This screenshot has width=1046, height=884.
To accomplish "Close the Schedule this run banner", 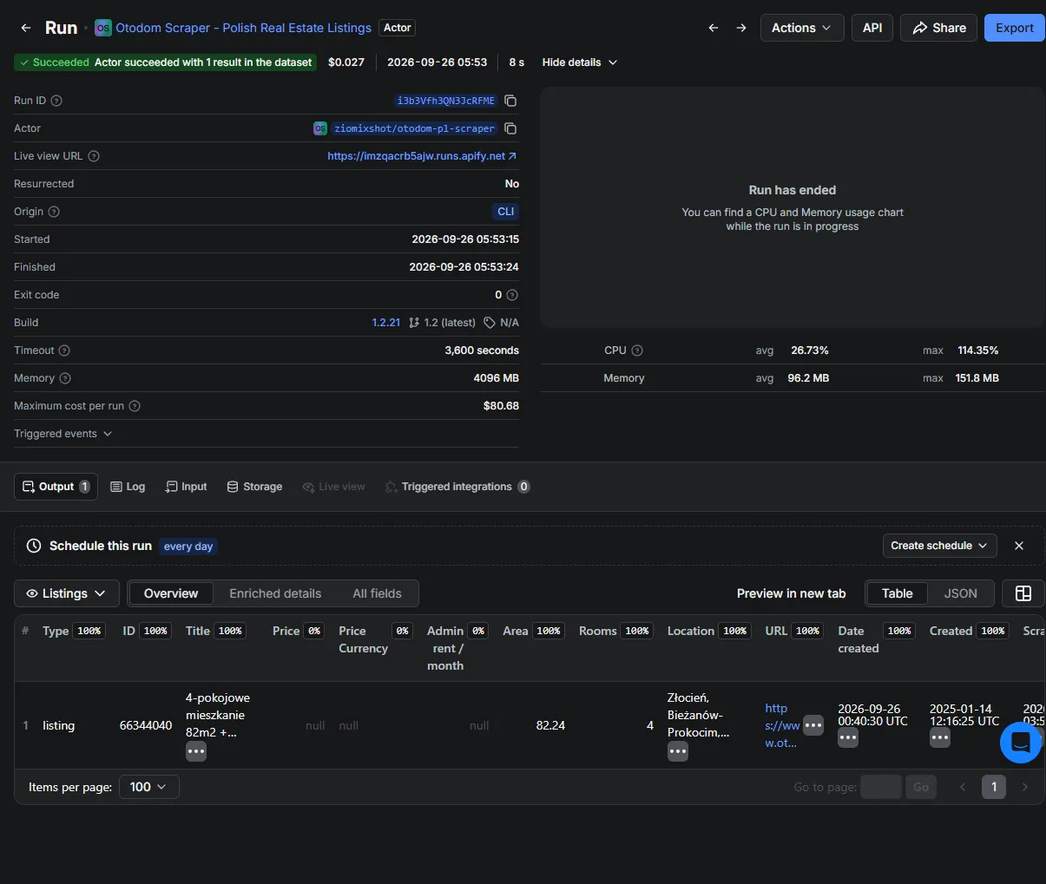I will [x=1019, y=546].
